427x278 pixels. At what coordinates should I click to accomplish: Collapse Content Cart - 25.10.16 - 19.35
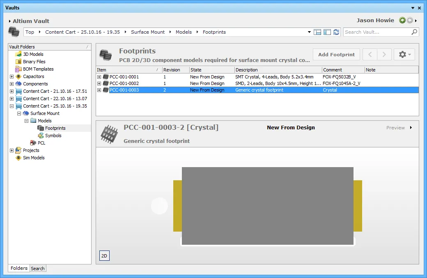point(12,106)
